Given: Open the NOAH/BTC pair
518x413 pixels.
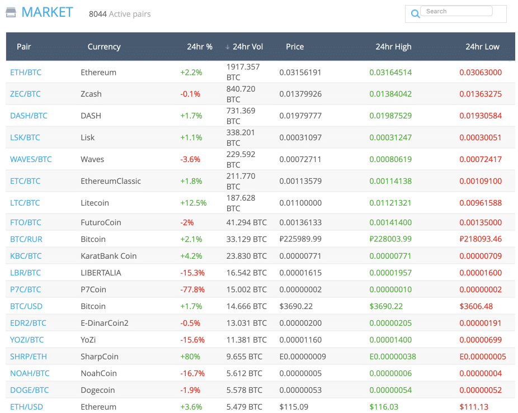Looking at the screenshot, I should click(x=30, y=373).
